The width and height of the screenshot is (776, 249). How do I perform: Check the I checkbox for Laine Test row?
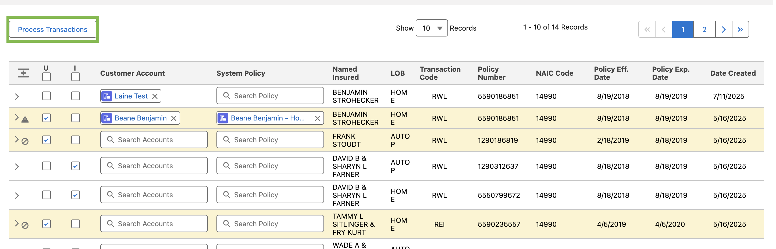[x=75, y=96]
